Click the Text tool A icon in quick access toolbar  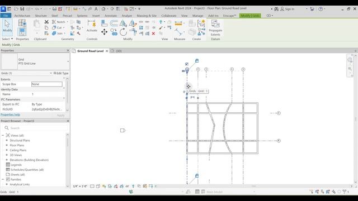tap(96, 9)
